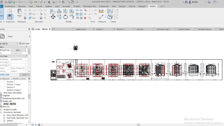Select the Trim/Extend to Corner tool
The image size is (224, 126).
coord(71,17)
